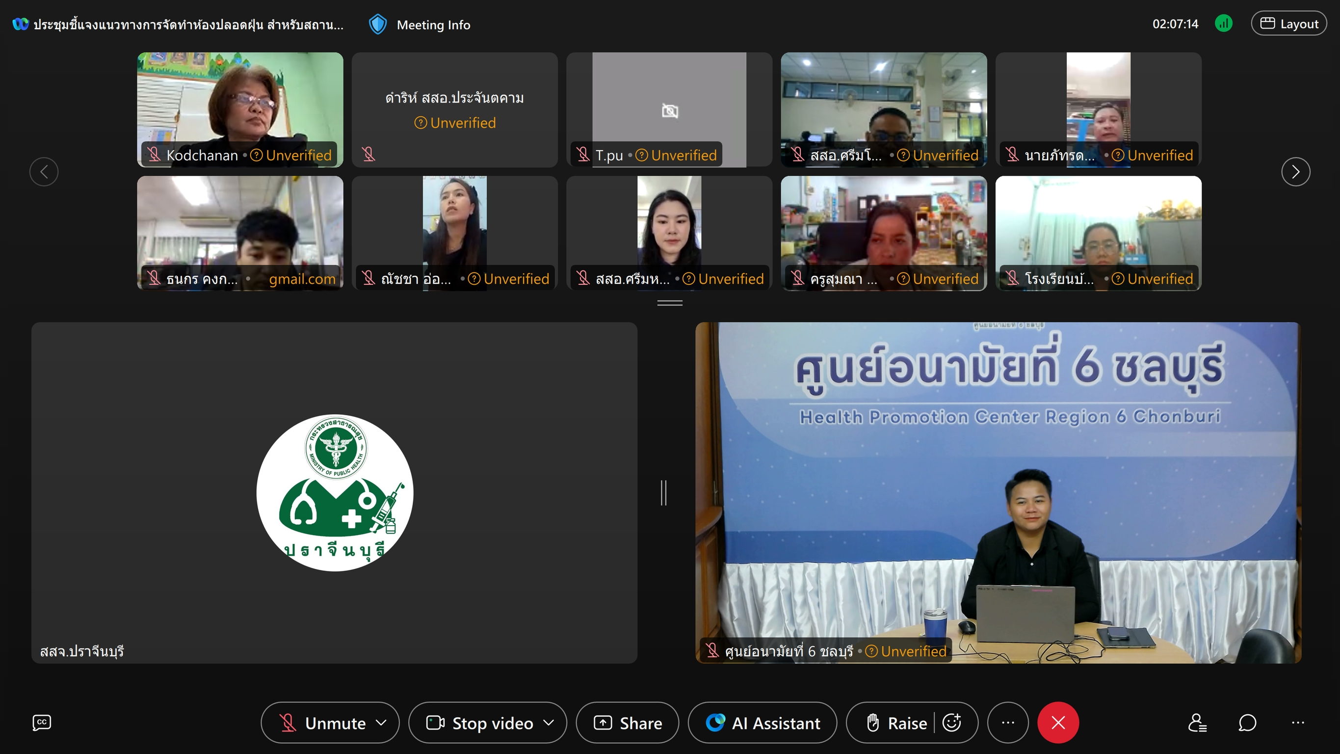Click the green network signal indicator

pos(1224,24)
